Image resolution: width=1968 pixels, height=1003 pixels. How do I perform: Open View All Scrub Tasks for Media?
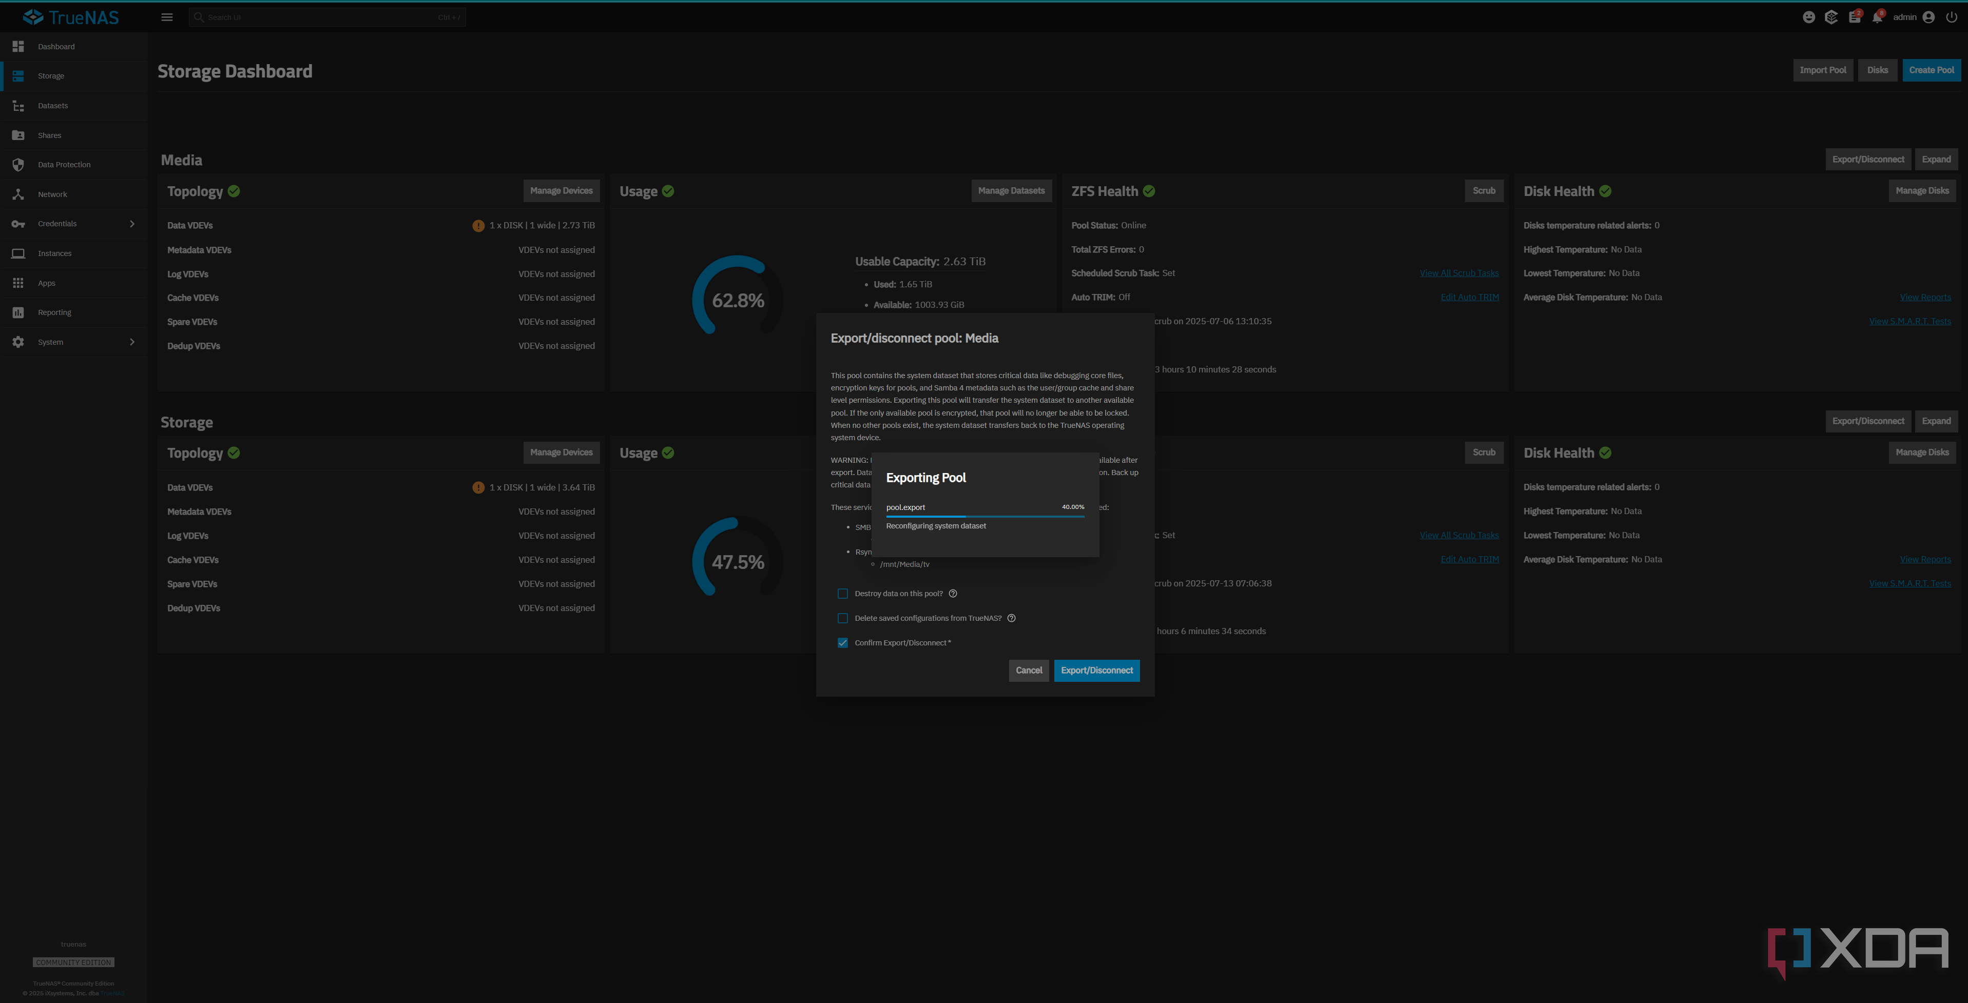pyautogui.click(x=1459, y=273)
